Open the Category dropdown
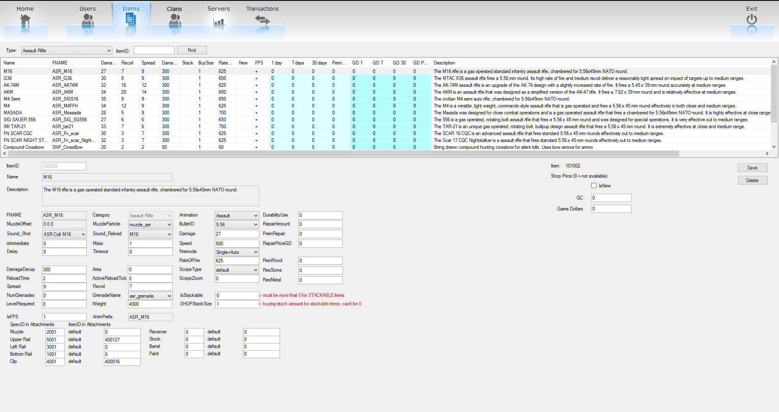This screenshot has height=412, width=779. coord(151,216)
